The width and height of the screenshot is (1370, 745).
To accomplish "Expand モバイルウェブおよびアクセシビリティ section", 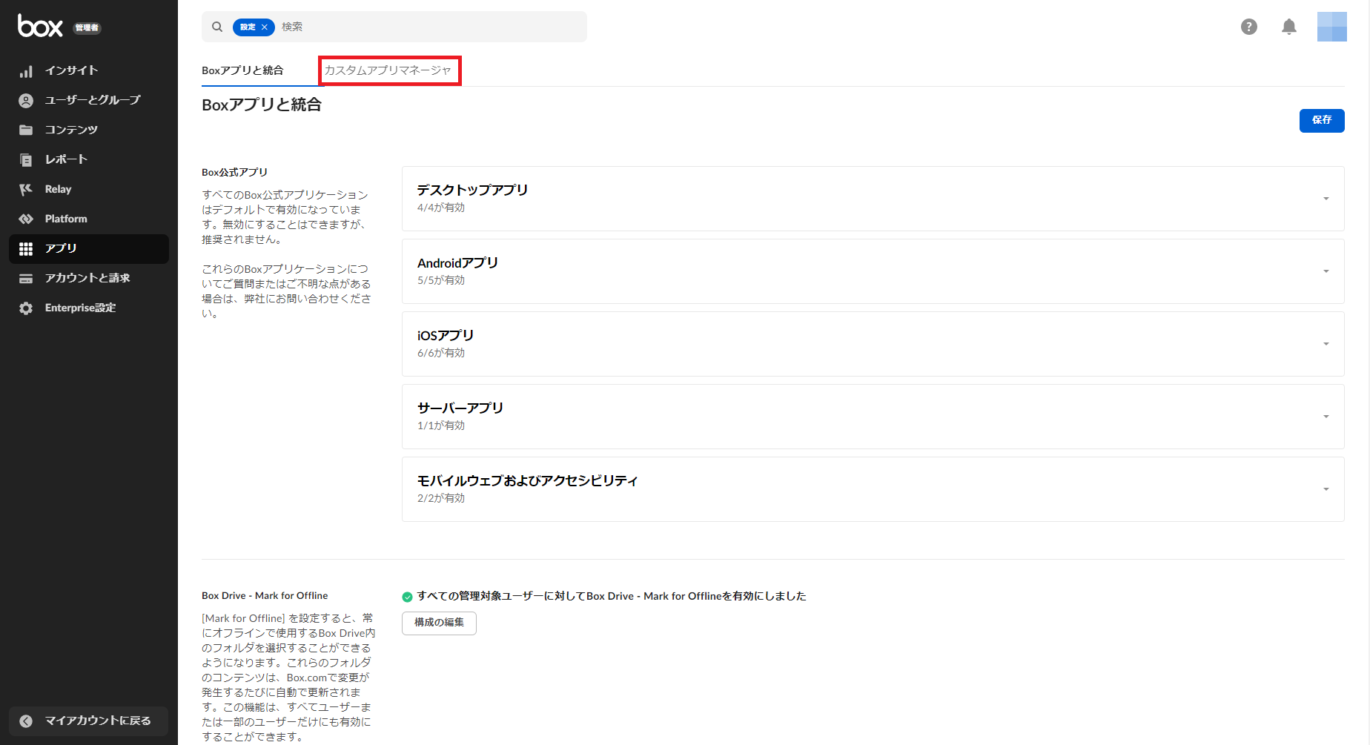I will point(1326,489).
